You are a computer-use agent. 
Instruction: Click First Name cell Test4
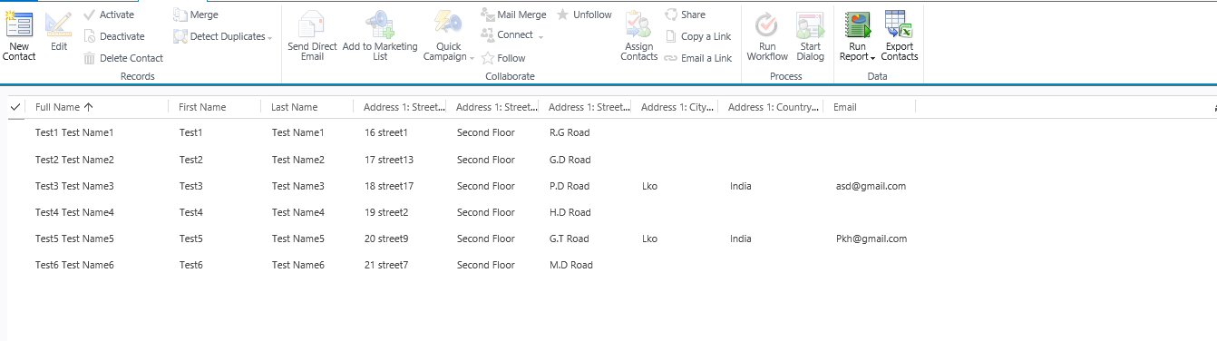pyautogui.click(x=191, y=212)
